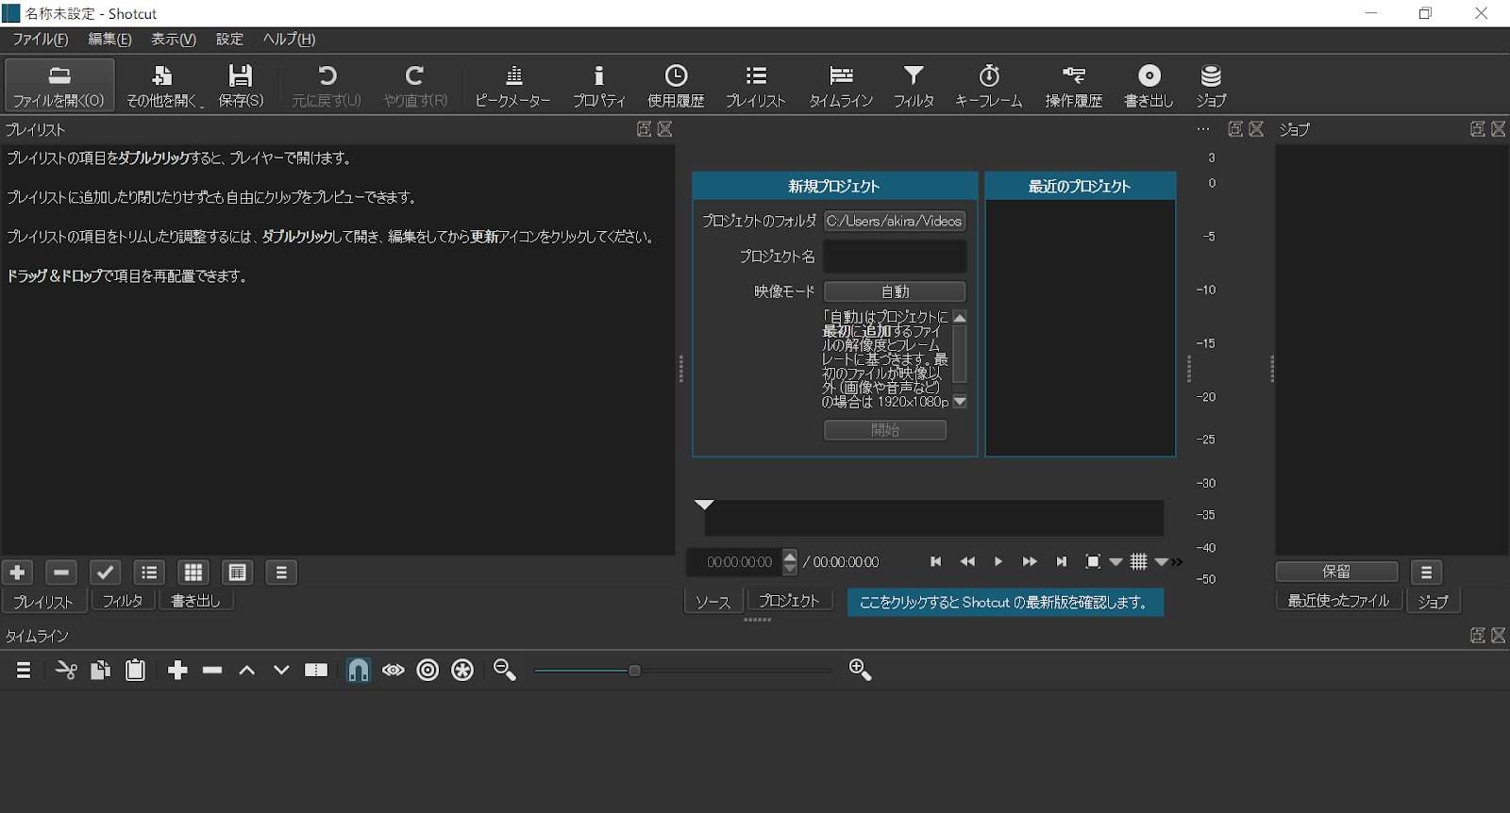Image resolution: width=1510 pixels, height=813 pixels.
Task: Click the play button
Action: [998, 562]
